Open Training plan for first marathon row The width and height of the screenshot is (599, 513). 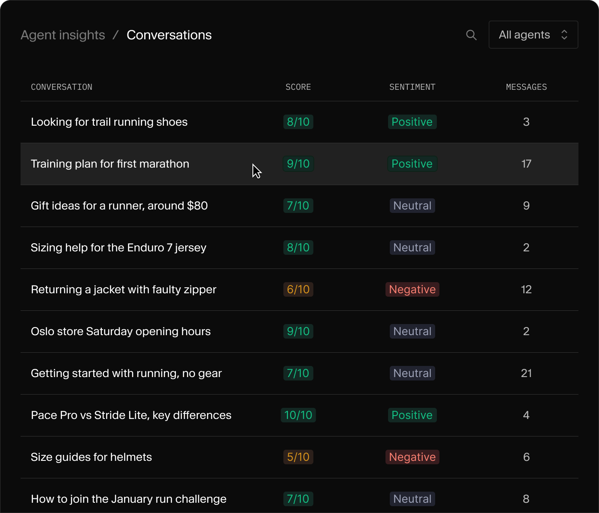[x=299, y=164]
